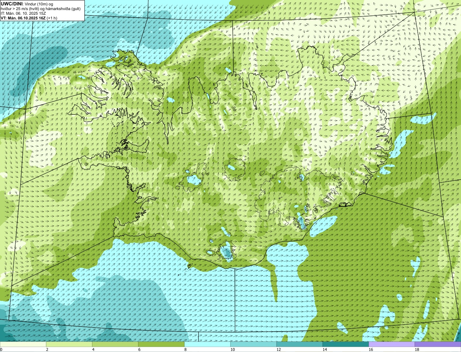This screenshot has width=461, height=352.
Task: Click the initial time "IT: Mán. 06. 10. 2025 15Z"
Action: tap(24, 13)
